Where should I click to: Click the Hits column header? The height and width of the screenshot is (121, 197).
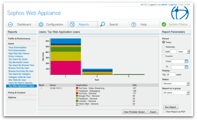135,85
